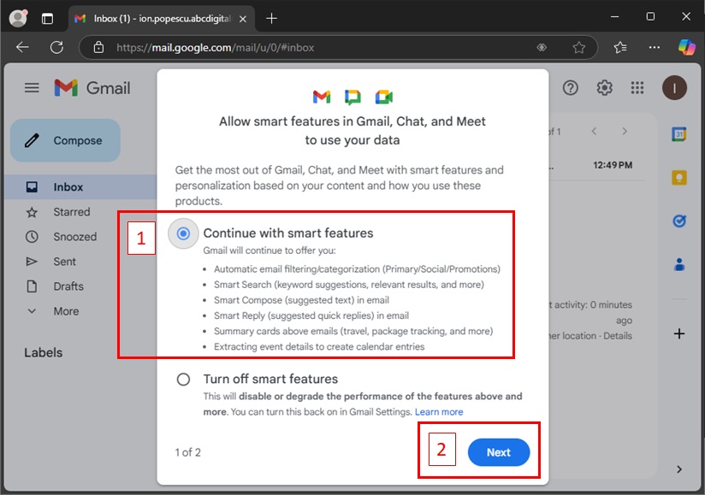The image size is (705, 495).
Task: Open Gmail settings gear icon
Action: (x=605, y=87)
